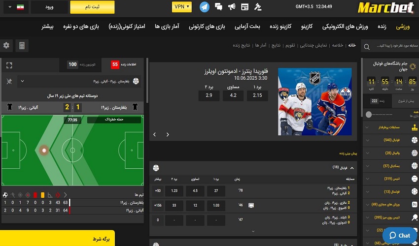Click the Marcbet logo
Screen dimensions: 419x246
point(386,8)
